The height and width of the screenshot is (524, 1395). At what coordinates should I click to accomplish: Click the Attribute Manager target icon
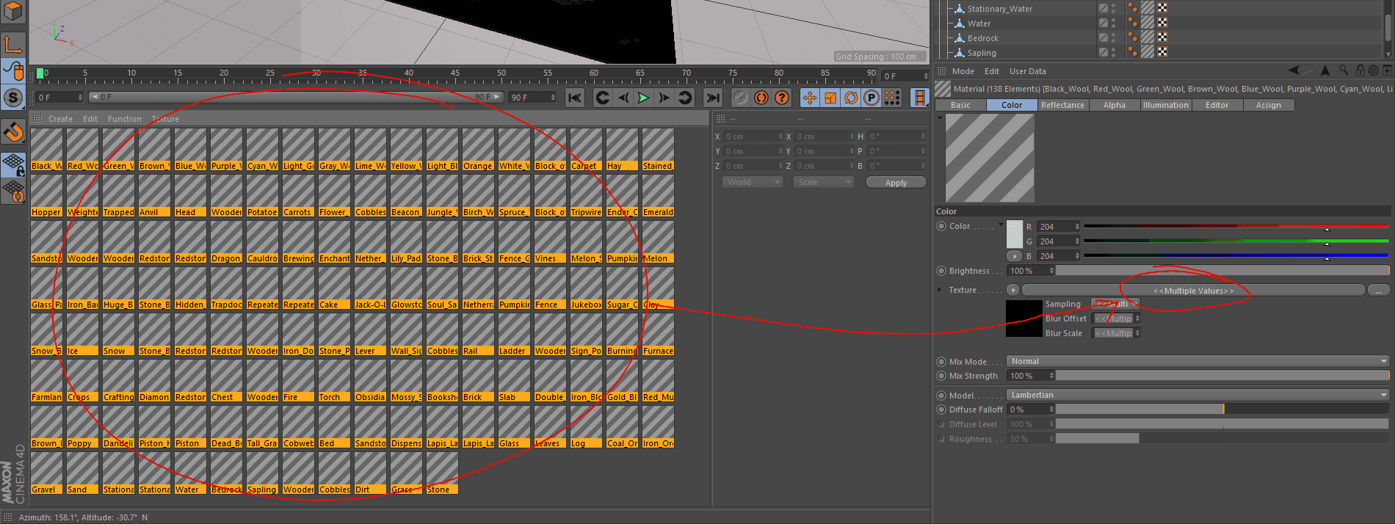(x=1373, y=70)
